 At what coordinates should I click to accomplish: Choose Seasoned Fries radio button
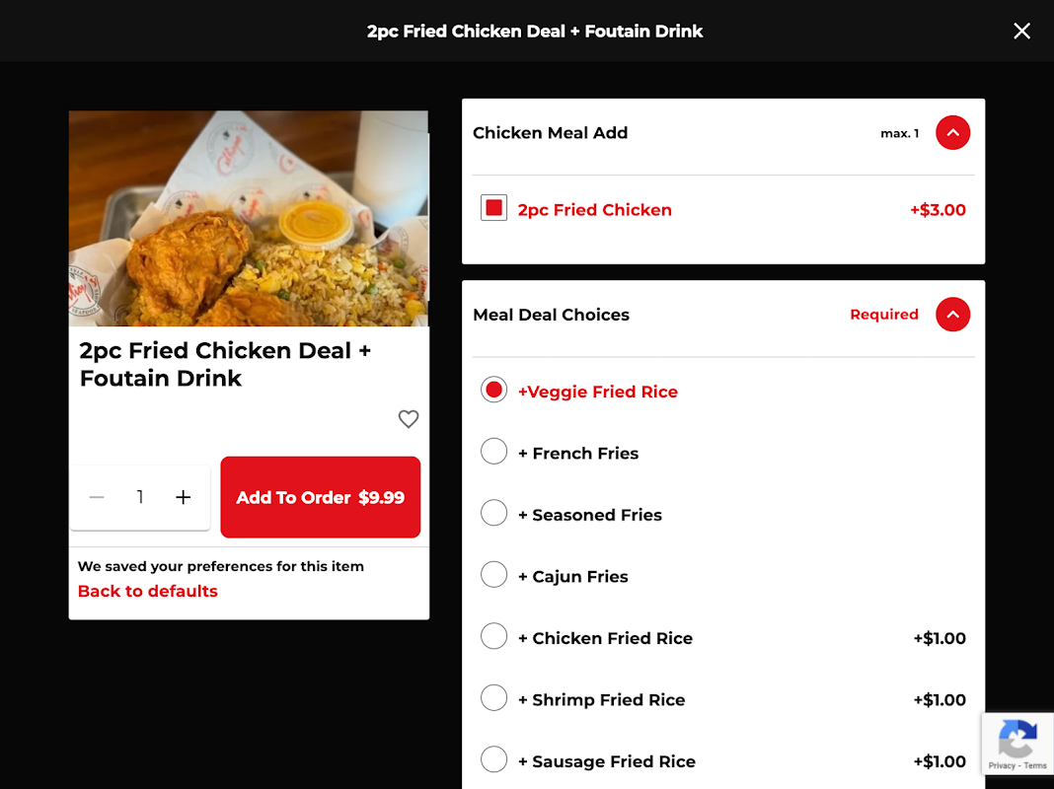pyautogui.click(x=493, y=514)
